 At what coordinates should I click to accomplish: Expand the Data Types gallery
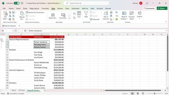tap(69, 18)
